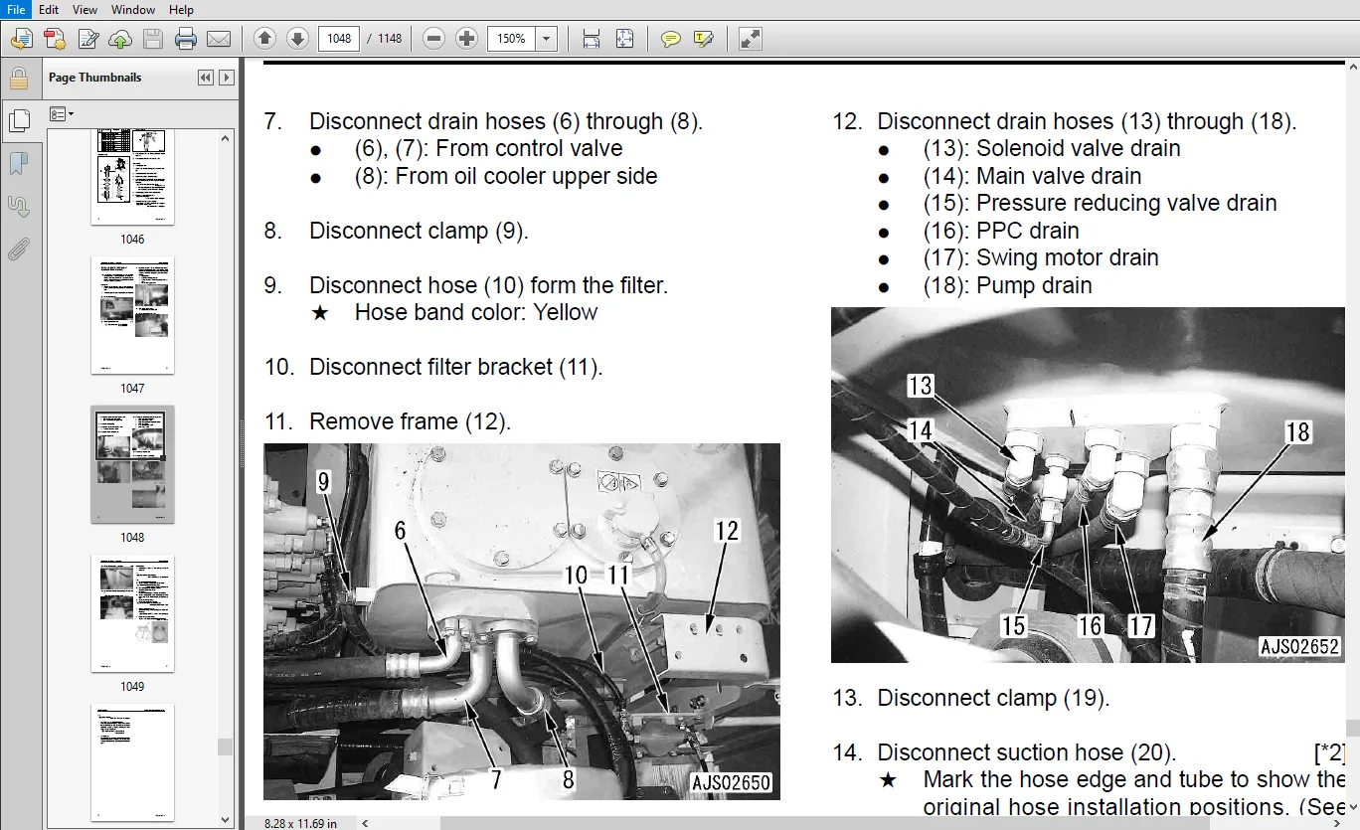Click text '(15): Pressure reducing valve drain'

tap(1100, 203)
